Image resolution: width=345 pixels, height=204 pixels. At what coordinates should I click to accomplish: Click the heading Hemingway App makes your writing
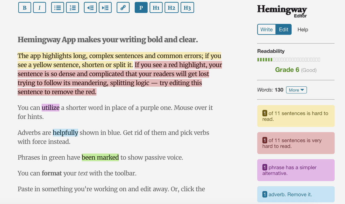click(108, 40)
